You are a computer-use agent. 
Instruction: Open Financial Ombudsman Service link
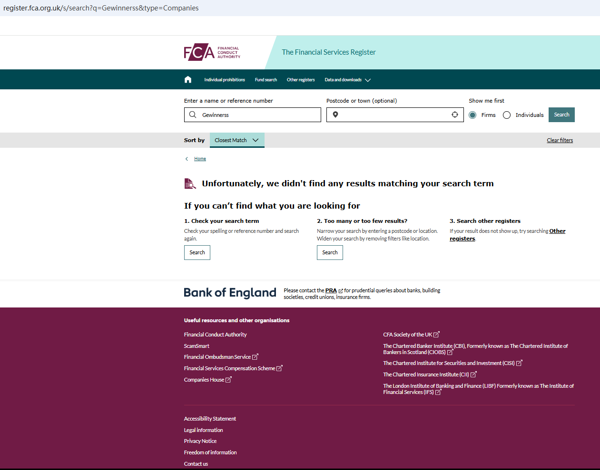[217, 357]
